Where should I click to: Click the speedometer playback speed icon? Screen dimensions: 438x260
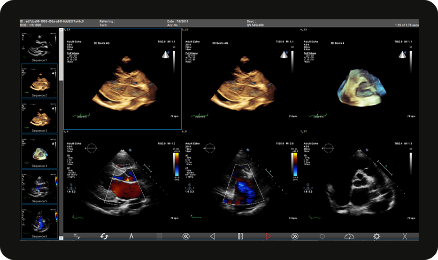tap(349, 236)
